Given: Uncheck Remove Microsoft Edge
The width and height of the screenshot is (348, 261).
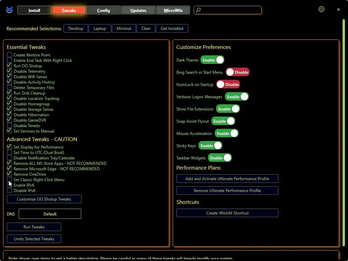Looking at the screenshot, I should pos(9,169).
